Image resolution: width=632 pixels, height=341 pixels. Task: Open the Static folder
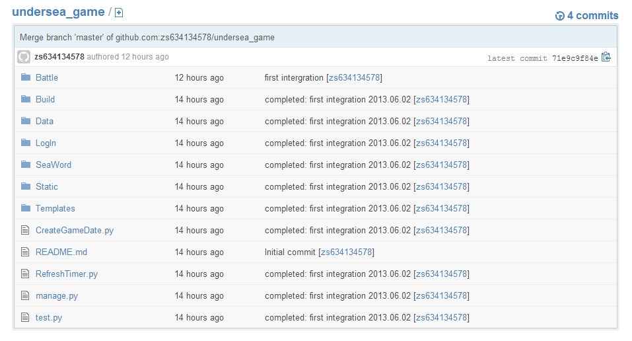coord(47,186)
